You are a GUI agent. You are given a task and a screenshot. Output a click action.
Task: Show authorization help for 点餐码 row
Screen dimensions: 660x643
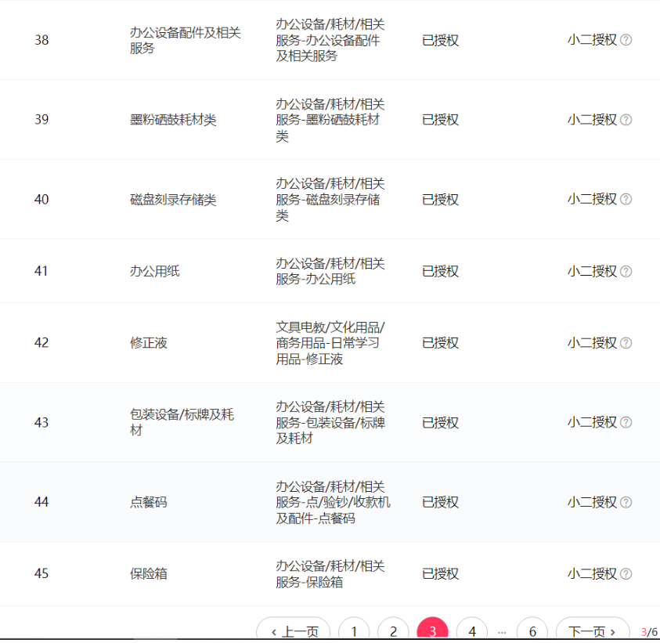tap(626, 502)
